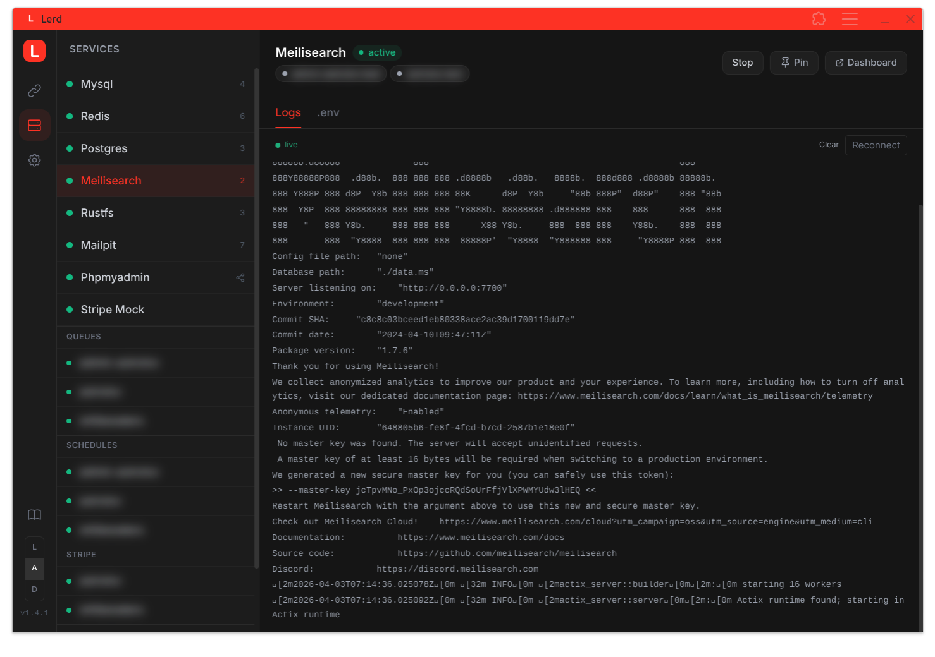The height and width of the screenshot is (657, 935).
Task: Click the share icon beside Phpmyadmin
Action: (240, 277)
